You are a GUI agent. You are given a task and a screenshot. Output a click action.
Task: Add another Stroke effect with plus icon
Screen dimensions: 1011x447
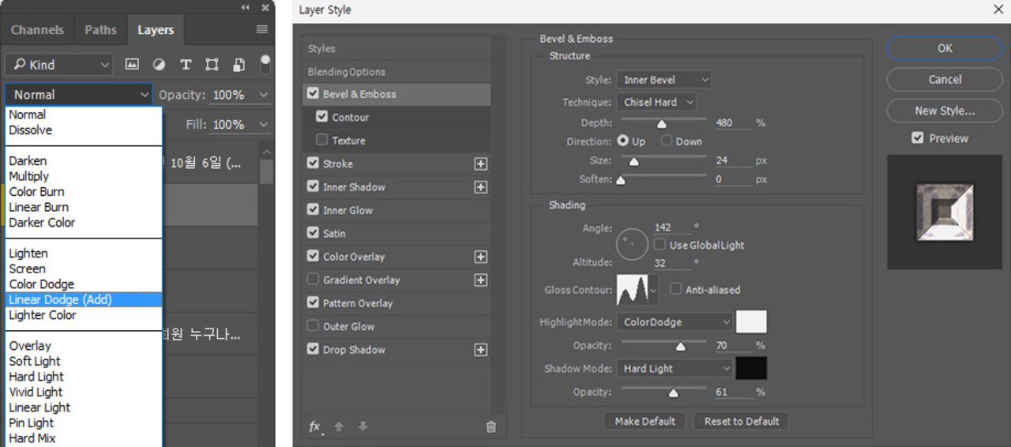click(480, 164)
